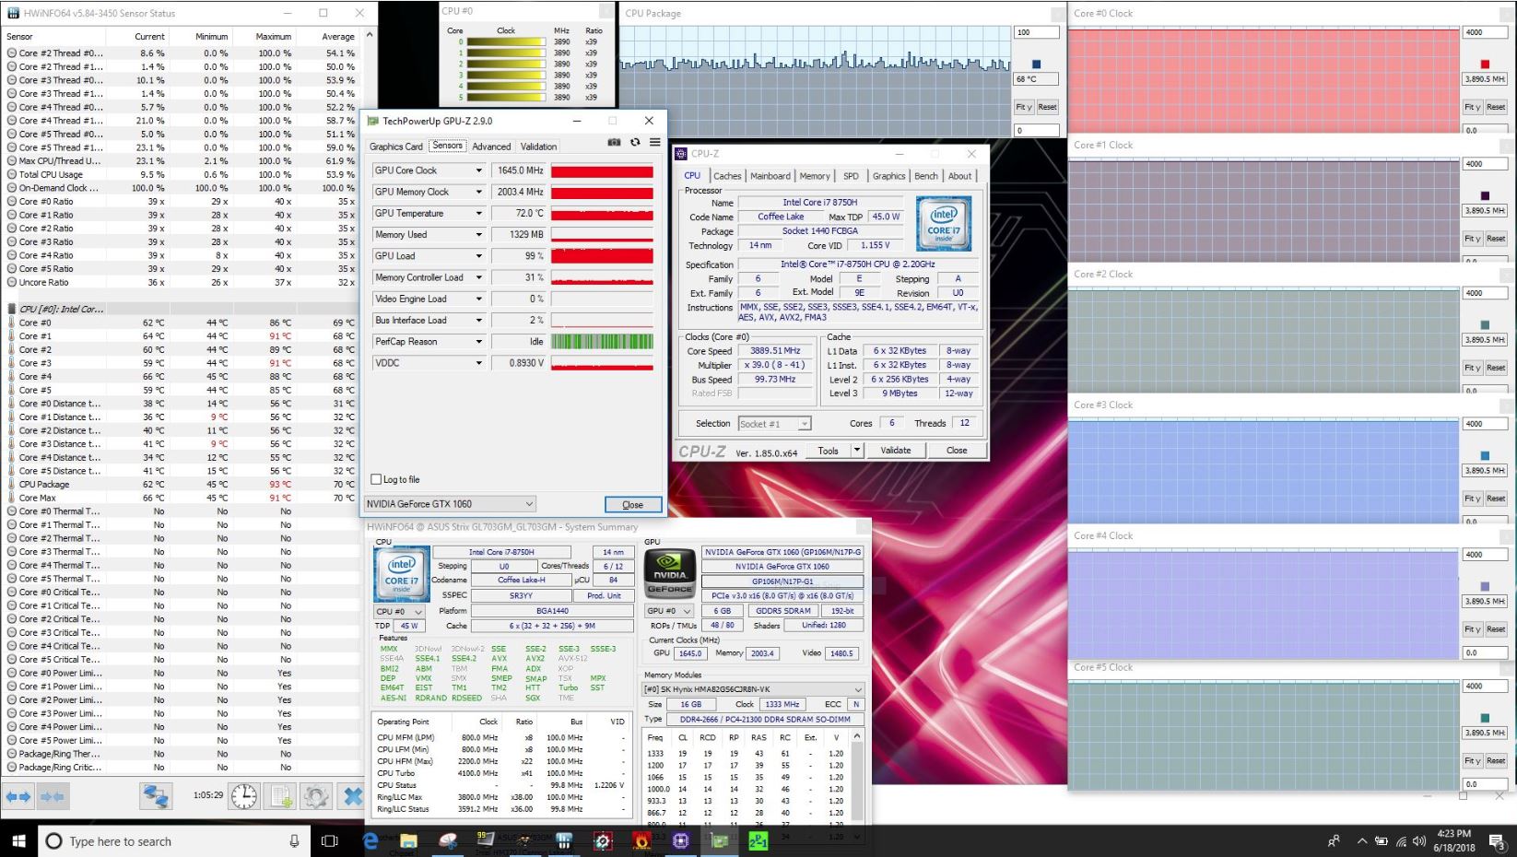Click the HWiNFO log file icon
Viewport: 1517px width, 857px height.
(x=281, y=796)
